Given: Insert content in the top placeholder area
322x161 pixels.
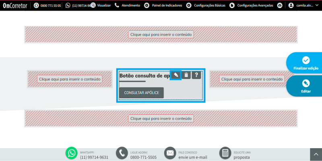Looking at the screenshot, I should coord(161,35).
